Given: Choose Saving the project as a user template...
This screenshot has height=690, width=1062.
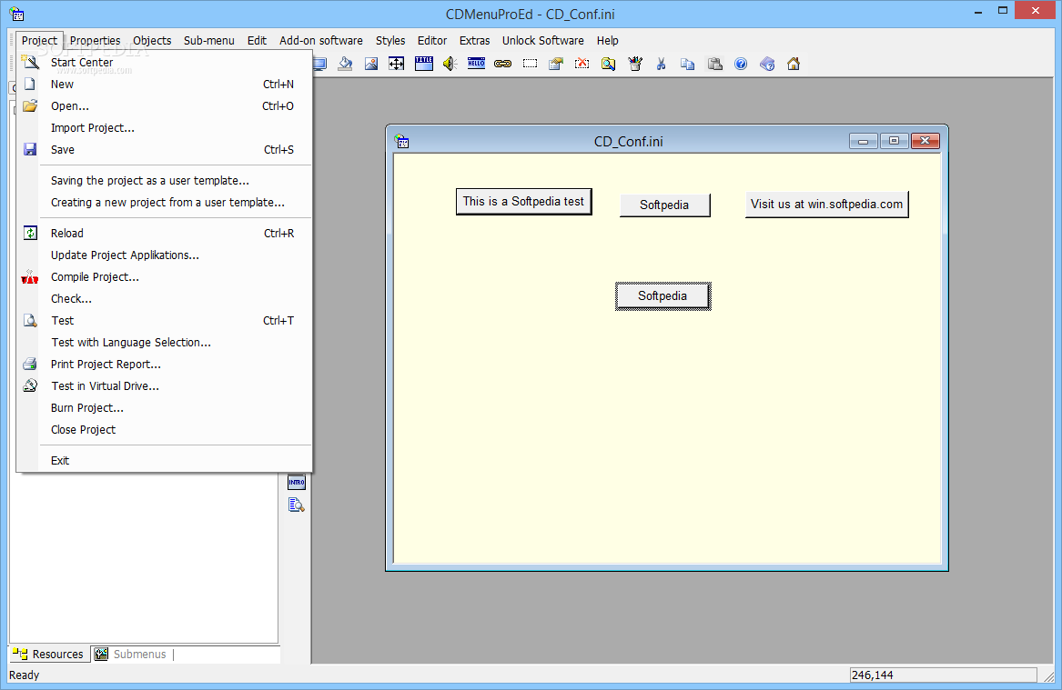Looking at the screenshot, I should click(163, 181).
